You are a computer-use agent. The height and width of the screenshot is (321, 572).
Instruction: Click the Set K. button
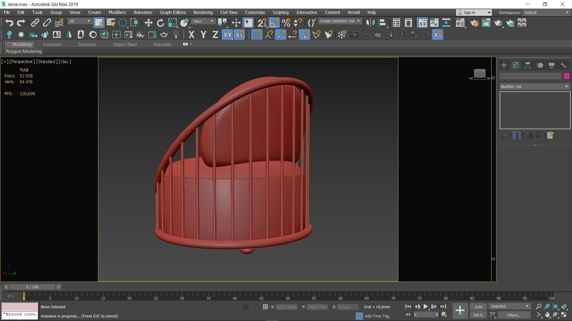[x=478, y=315]
